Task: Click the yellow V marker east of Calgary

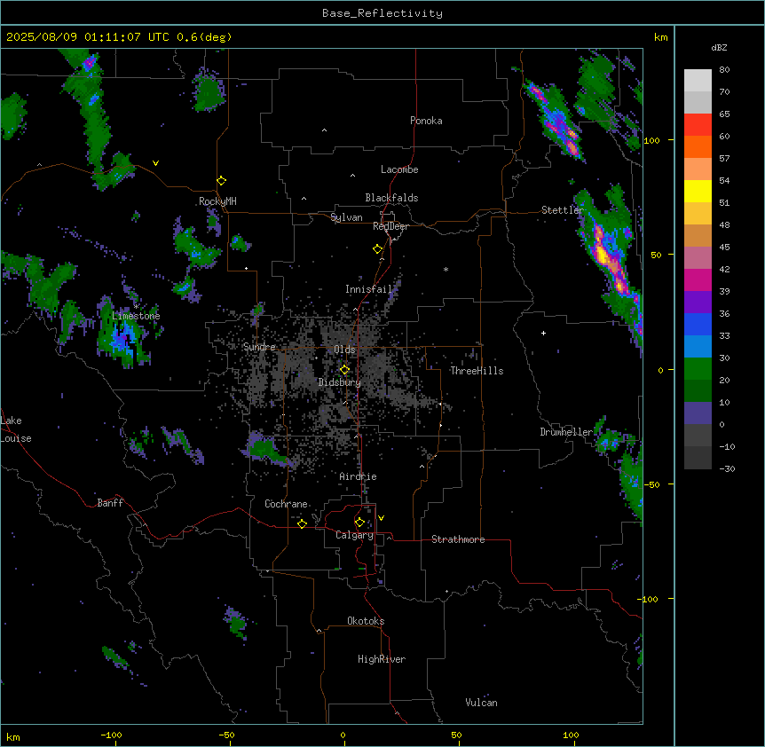Action: tap(381, 518)
